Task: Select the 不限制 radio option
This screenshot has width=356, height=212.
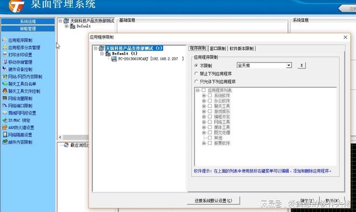Action: click(196, 66)
